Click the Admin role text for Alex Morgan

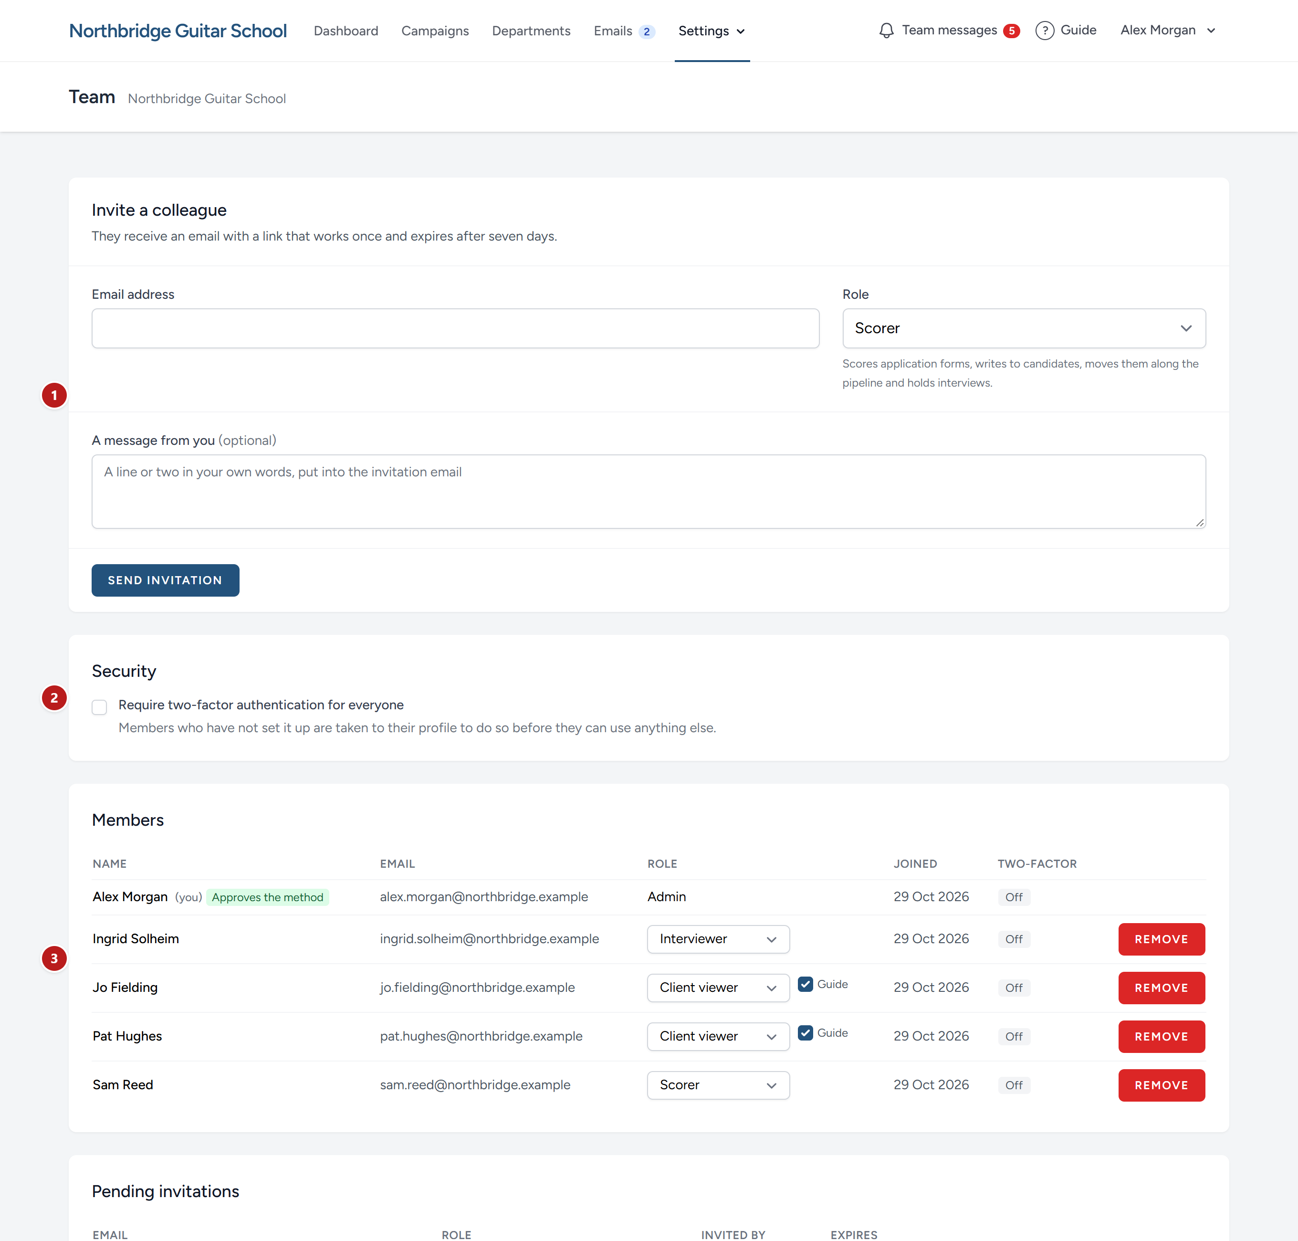tap(667, 896)
